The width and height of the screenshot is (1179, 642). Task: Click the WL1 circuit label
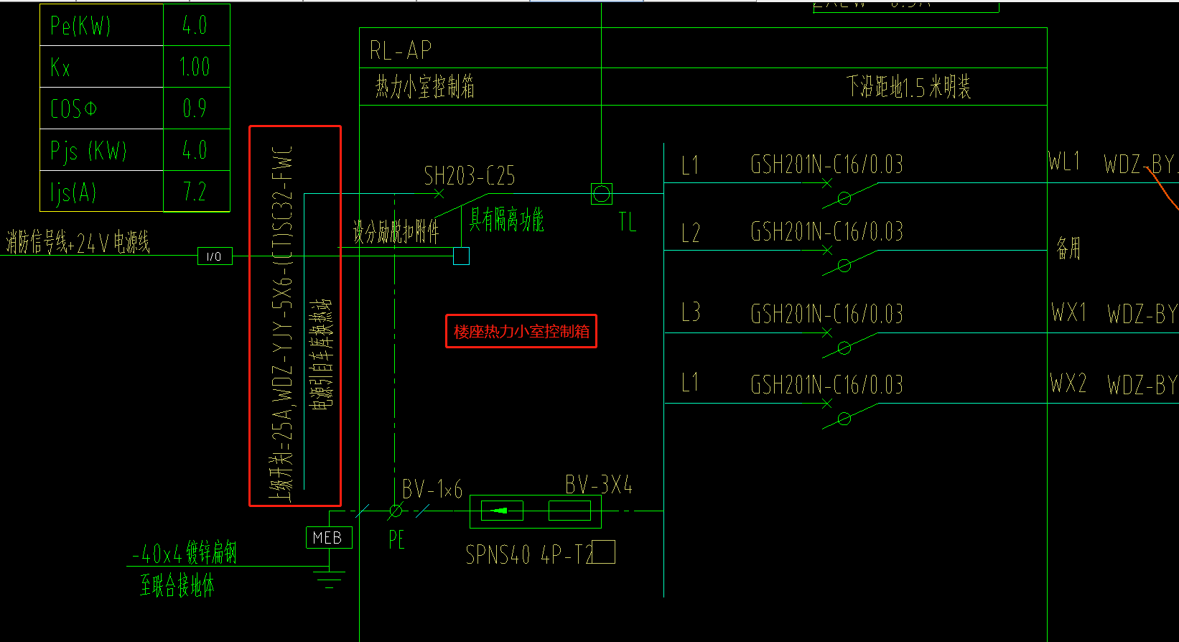tap(1065, 162)
